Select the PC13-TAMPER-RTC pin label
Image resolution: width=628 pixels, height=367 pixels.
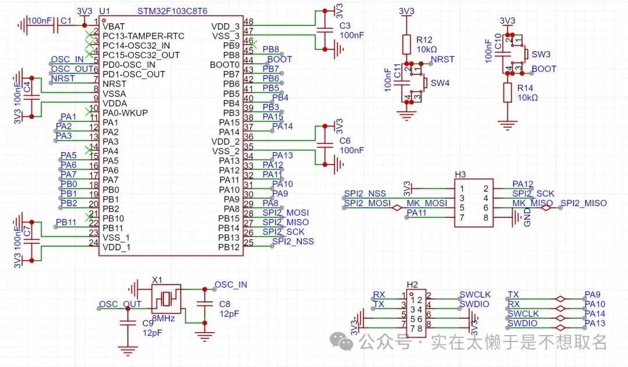click(x=143, y=36)
